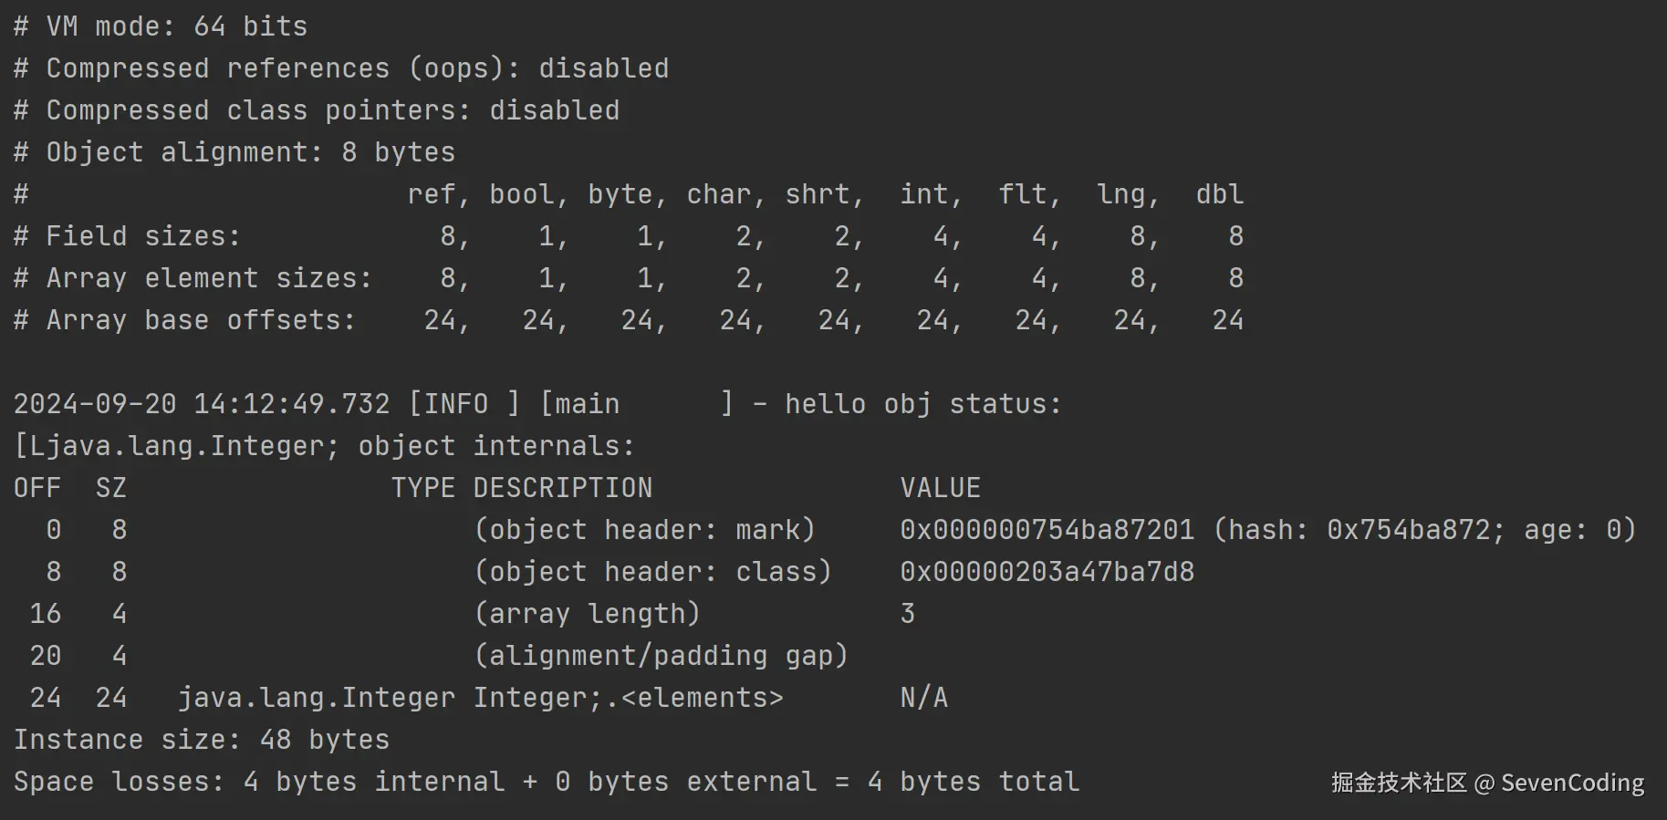Click the "(array length)" description
1667x820 pixels.
click(587, 614)
